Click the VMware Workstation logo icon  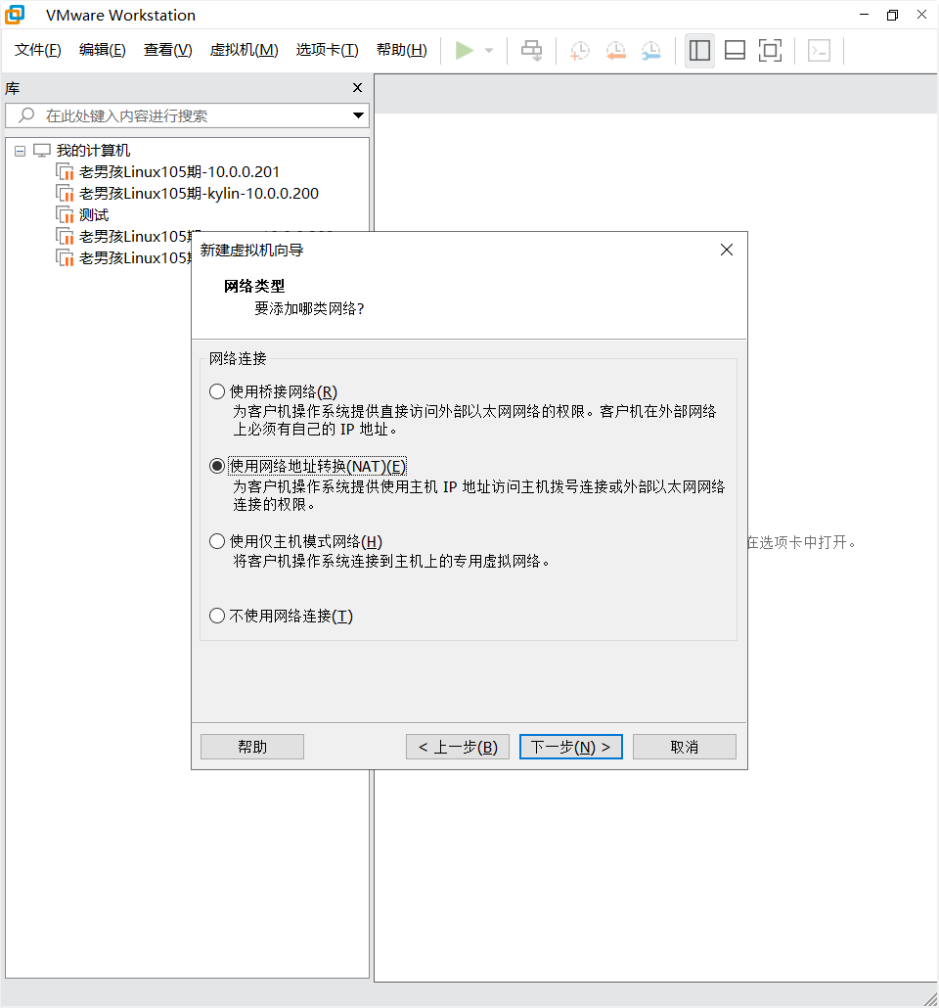(x=15, y=15)
